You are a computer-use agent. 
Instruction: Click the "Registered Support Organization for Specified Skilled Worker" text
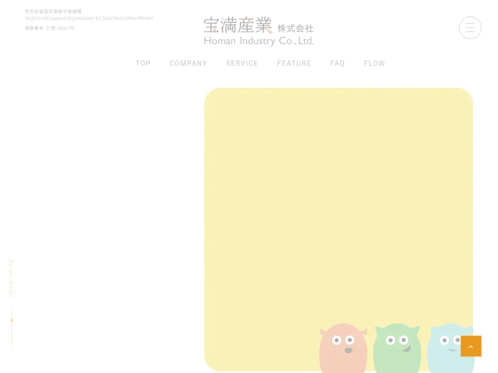[x=89, y=18]
